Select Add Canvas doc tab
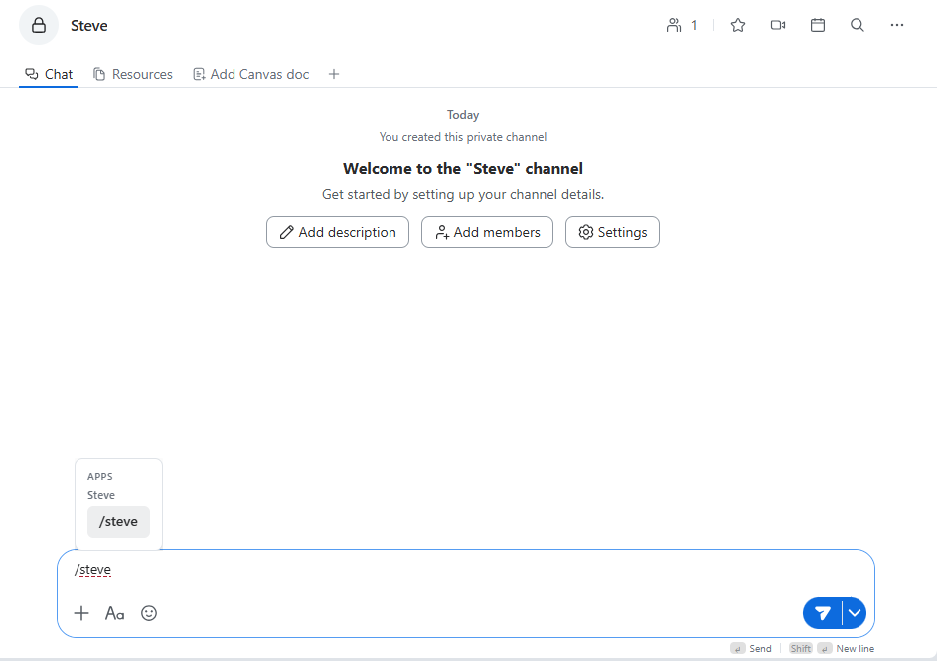The image size is (937, 661). [x=251, y=74]
